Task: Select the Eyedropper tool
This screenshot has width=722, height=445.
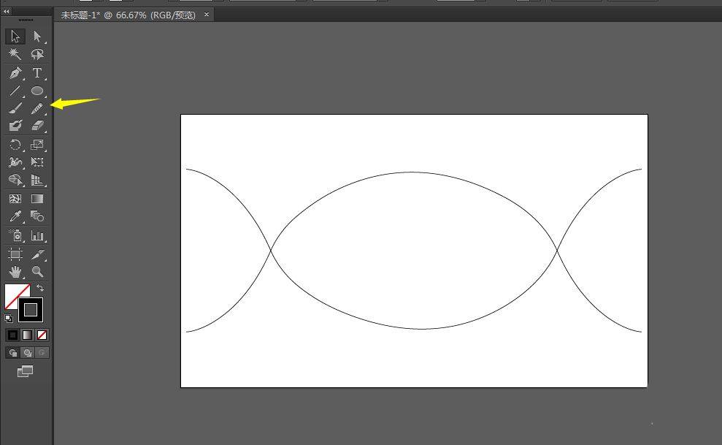Action: (x=15, y=216)
